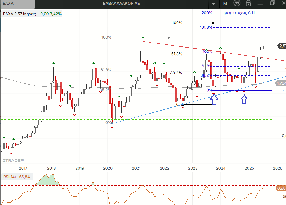Viewport: 286px width, 205px height.
Task: Select the M monthly timeframe button
Action: tap(225, 4)
